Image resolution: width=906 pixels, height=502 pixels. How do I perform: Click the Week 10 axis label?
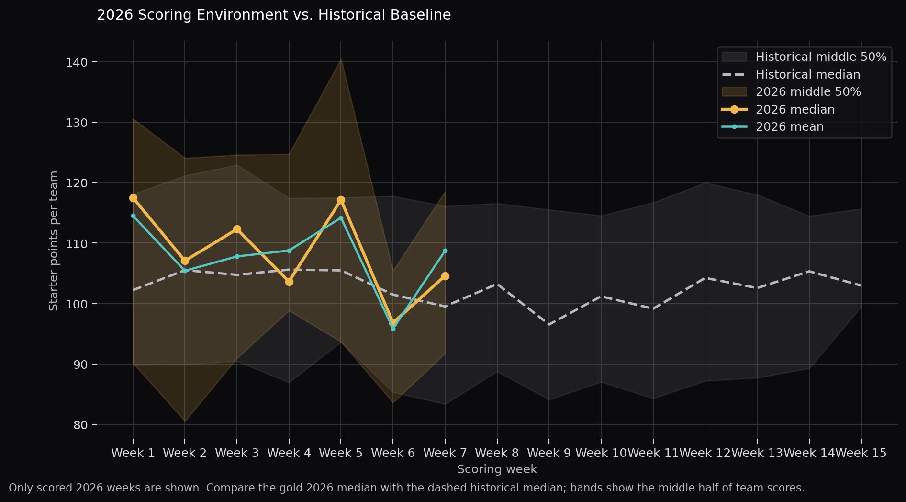pos(601,453)
